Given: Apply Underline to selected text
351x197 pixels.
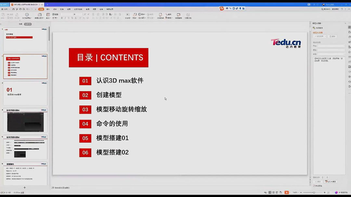Looking at the screenshot, I should [x=69, y=18].
